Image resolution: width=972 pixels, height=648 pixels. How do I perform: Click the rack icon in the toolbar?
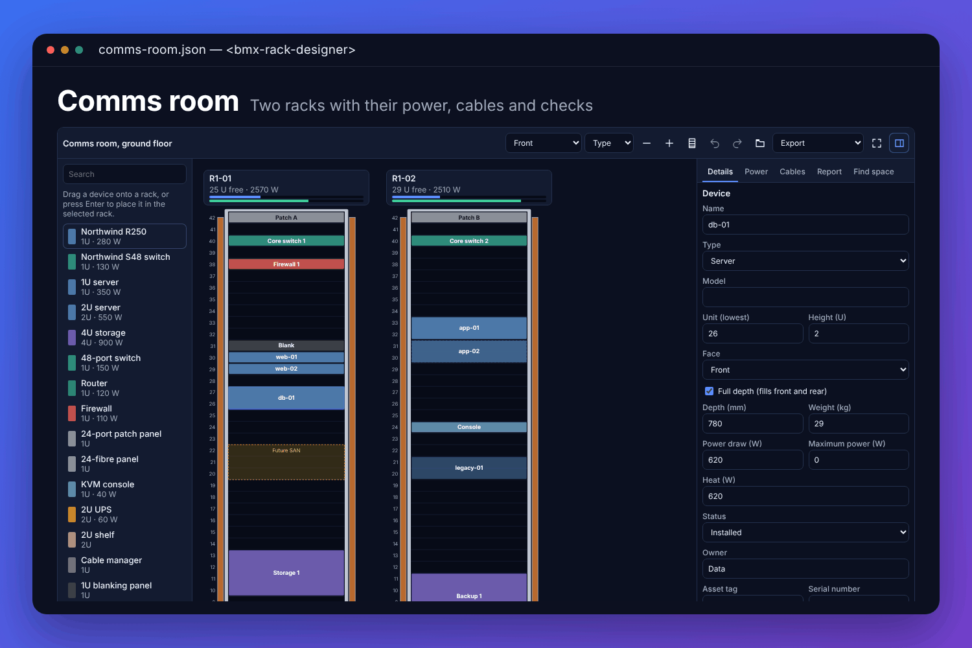[x=692, y=143]
